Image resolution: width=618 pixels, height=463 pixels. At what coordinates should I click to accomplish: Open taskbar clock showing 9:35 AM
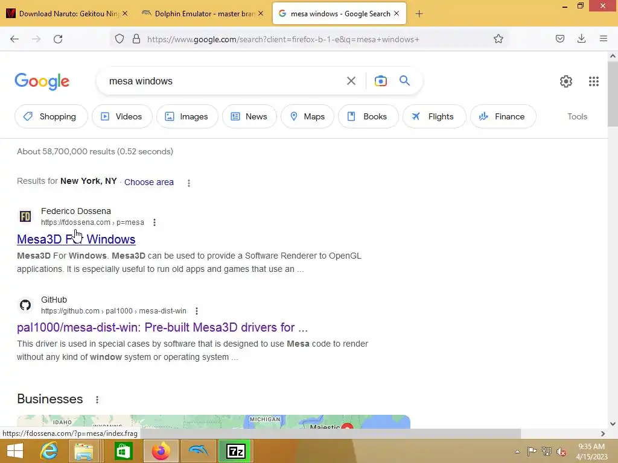tap(591, 452)
